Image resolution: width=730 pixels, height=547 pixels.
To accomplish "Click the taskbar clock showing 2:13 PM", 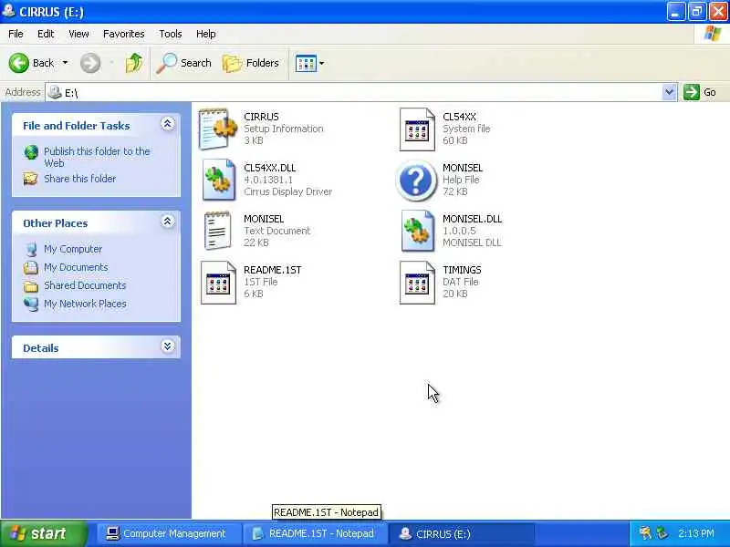I will [x=695, y=533].
